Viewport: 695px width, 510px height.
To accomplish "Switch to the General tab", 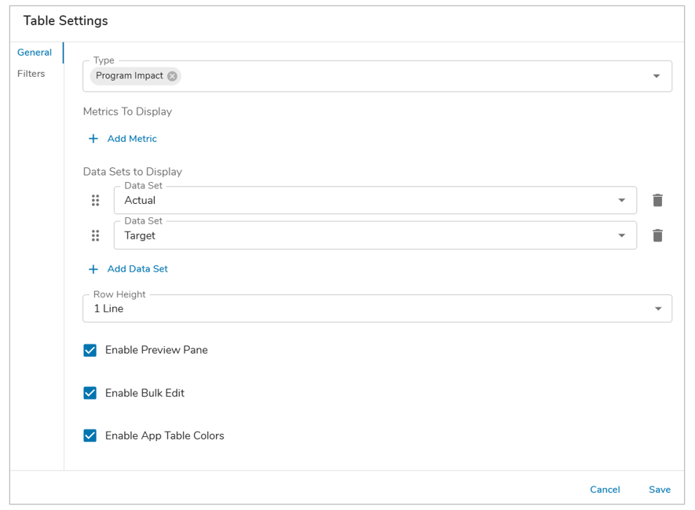I will coord(35,53).
